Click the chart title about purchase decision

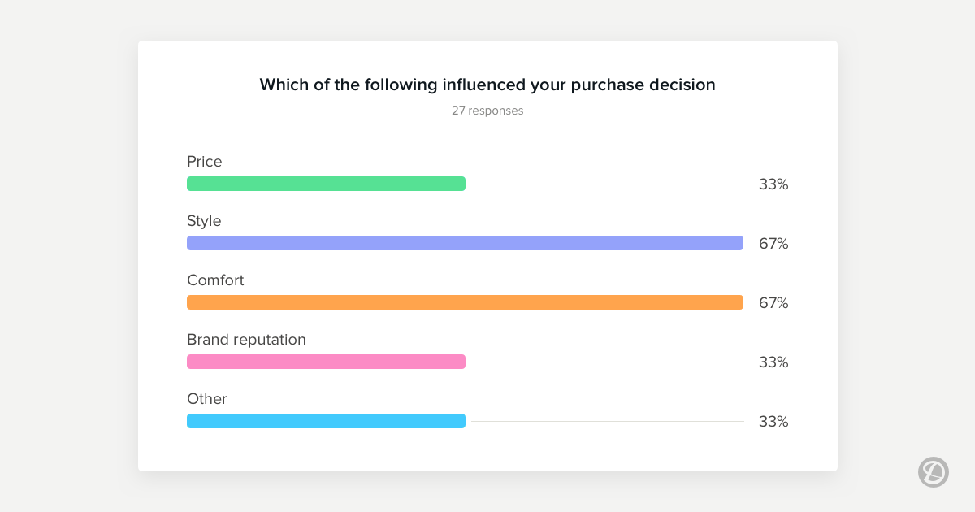pos(487,85)
